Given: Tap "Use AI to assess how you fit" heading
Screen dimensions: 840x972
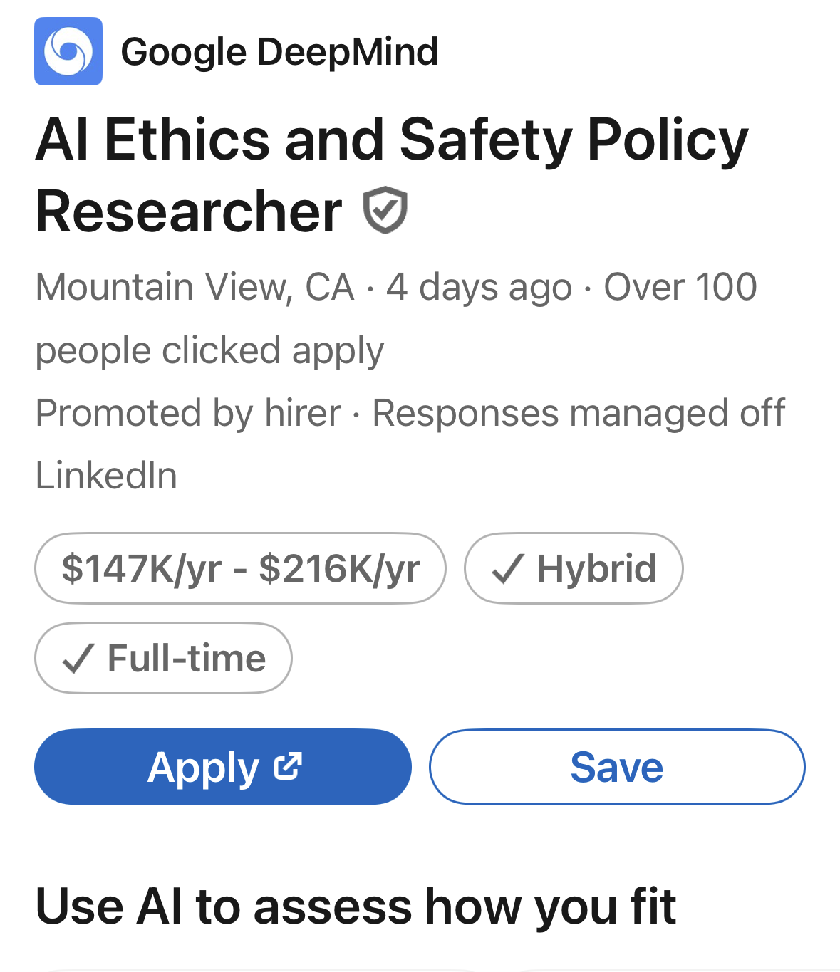Looking at the screenshot, I should (x=356, y=906).
